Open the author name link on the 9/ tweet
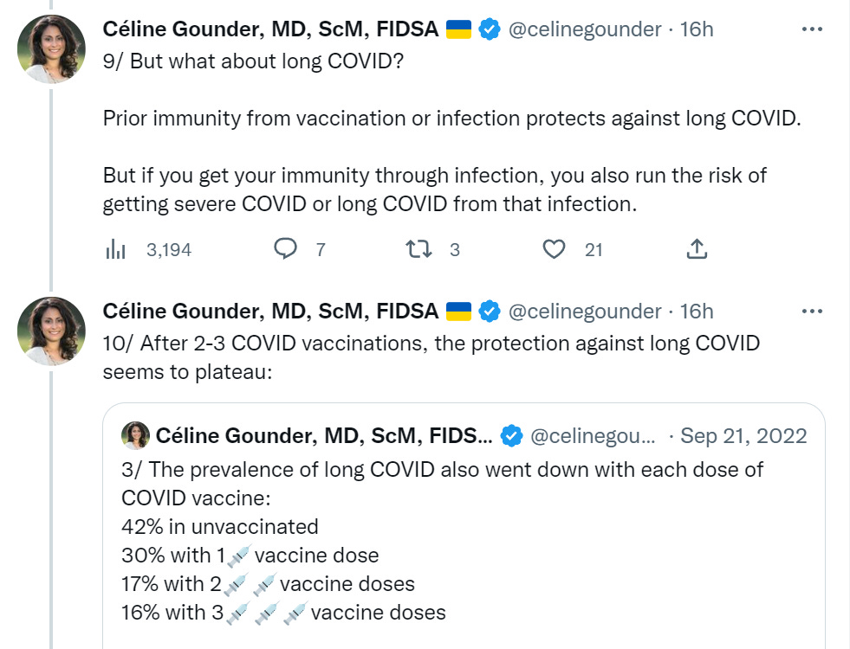Viewport: 850px width, 649px height. click(270, 29)
